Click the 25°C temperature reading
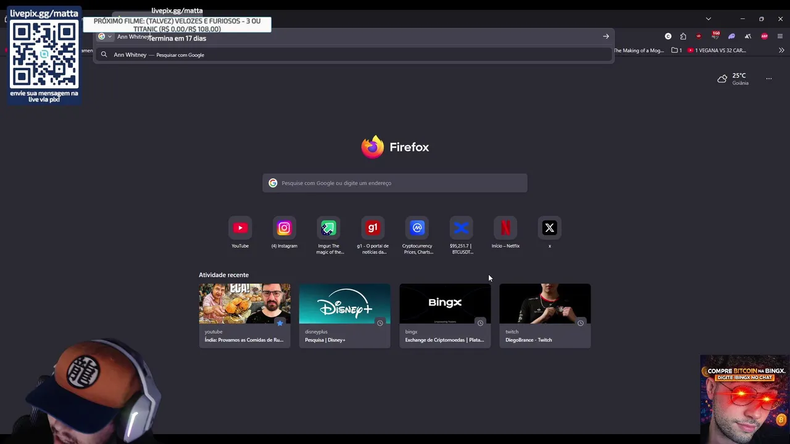The image size is (790, 444). [x=739, y=75]
